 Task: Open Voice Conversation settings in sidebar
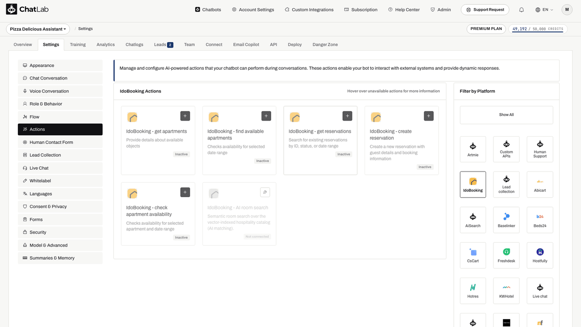60,91
